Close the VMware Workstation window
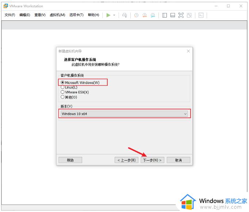Viewport: 249px width, 212px height. [241, 6]
